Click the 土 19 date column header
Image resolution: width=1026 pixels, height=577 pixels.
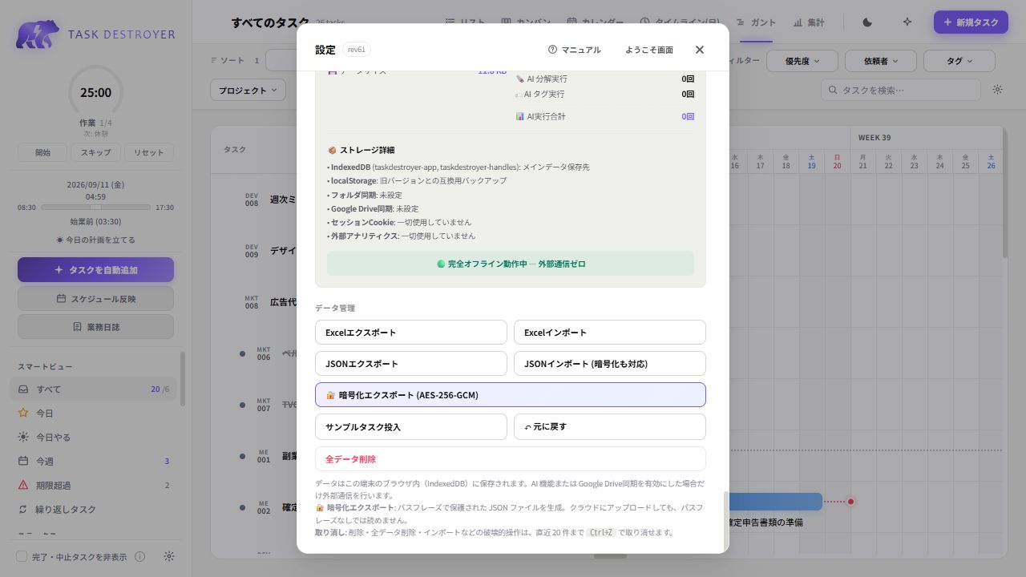click(x=811, y=161)
